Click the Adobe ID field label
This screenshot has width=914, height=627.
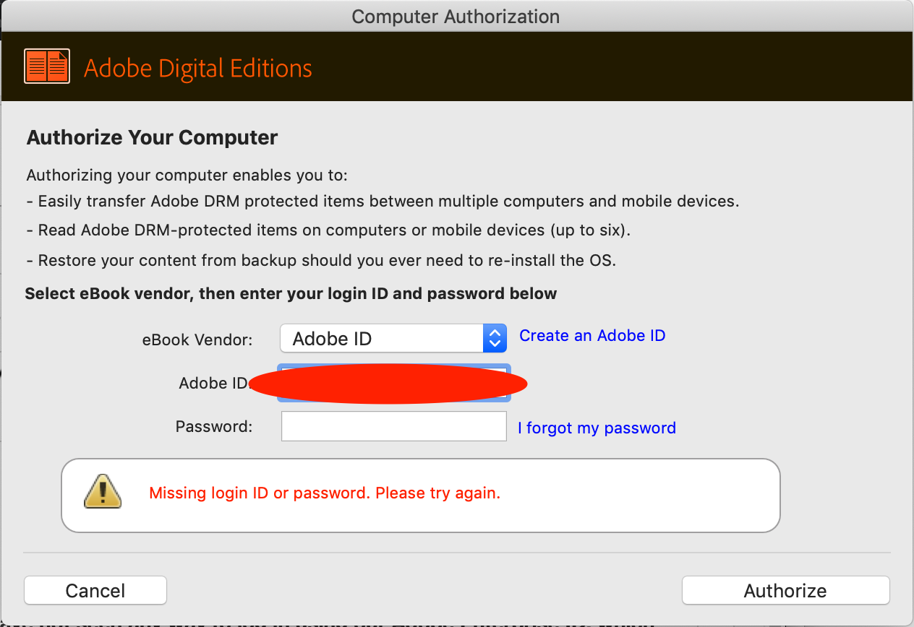click(x=214, y=383)
